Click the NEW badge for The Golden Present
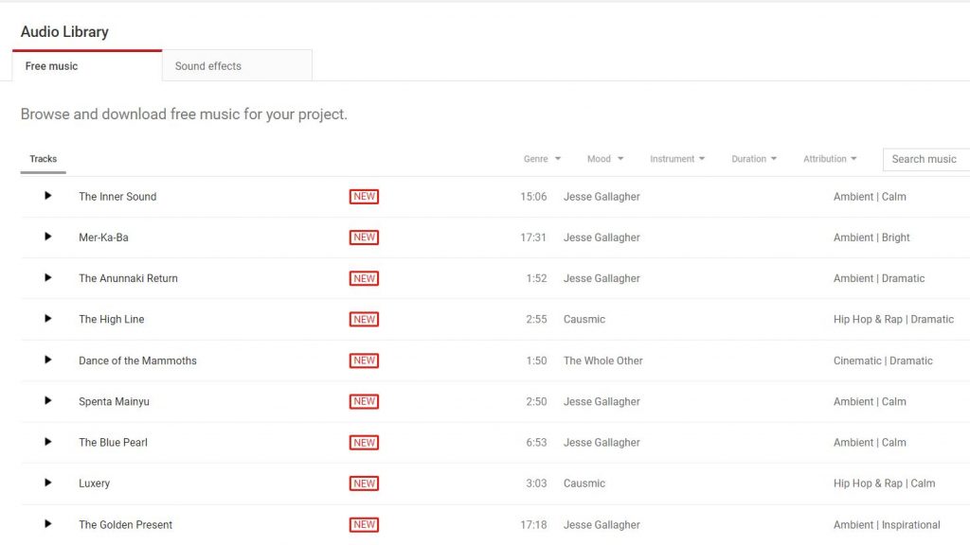 point(364,524)
